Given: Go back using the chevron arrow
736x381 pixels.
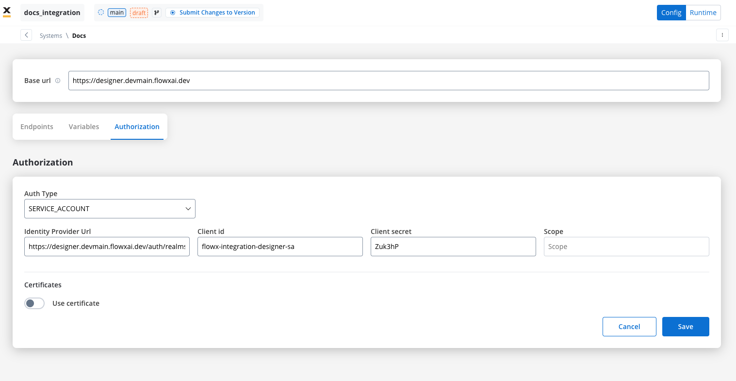Looking at the screenshot, I should click(26, 35).
